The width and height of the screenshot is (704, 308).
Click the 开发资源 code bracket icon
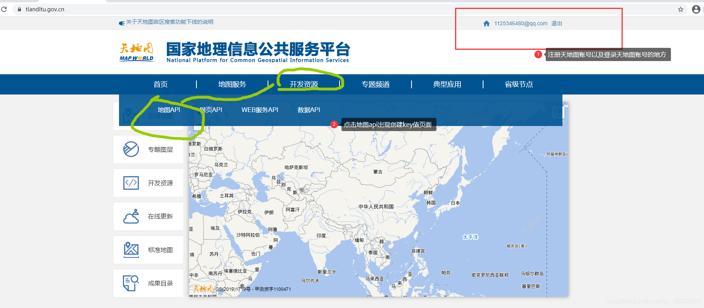(x=131, y=183)
